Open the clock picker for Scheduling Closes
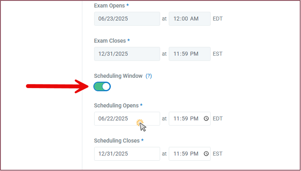Screen dimensions: 301x171 pyautogui.click(x=206, y=154)
